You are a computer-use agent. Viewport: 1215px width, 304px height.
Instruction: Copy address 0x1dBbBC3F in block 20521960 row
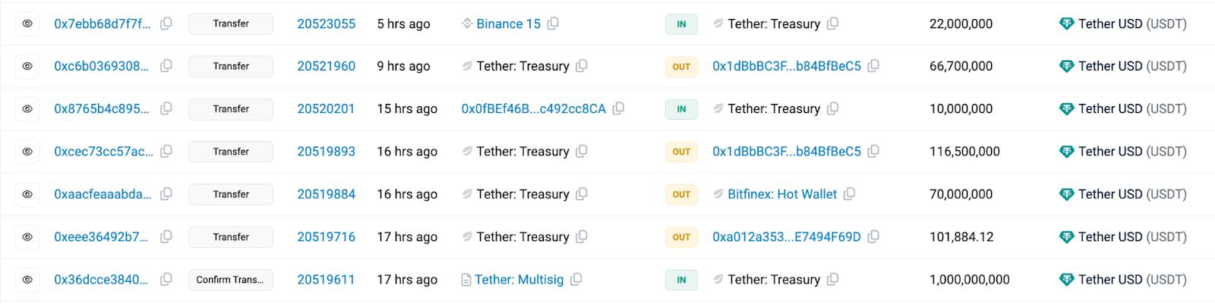874,66
